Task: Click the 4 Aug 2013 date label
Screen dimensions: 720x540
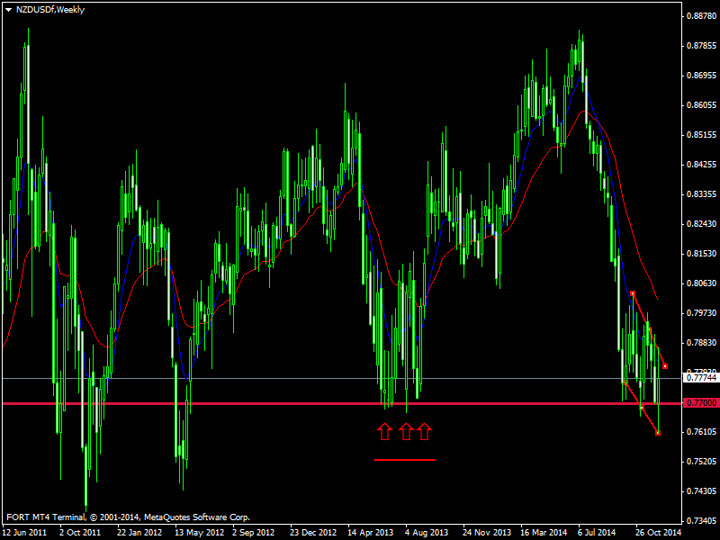Action: click(x=427, y=533)
